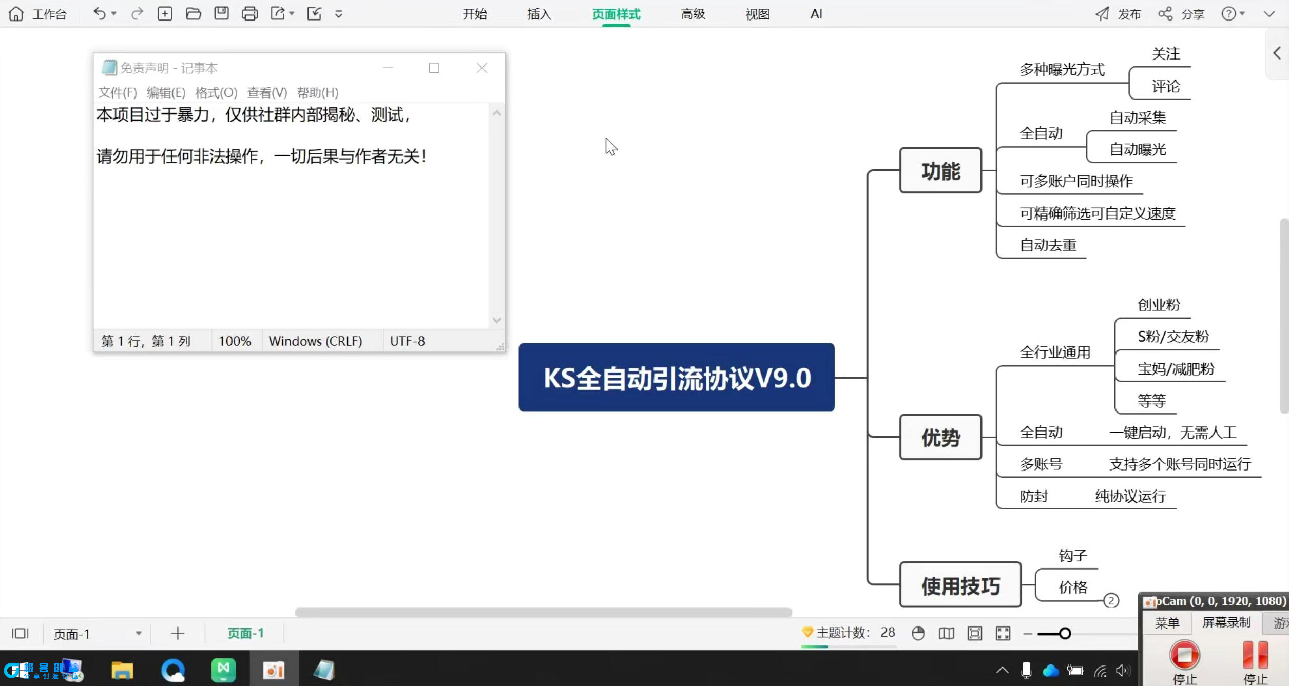Add a new page with the plus button
The width and height of the screenshot is (1289, 686).
pos(177,633)
